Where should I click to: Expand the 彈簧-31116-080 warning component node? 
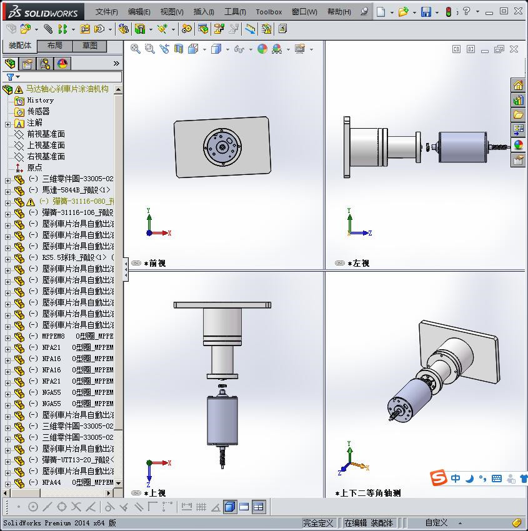tap(7, 203)
